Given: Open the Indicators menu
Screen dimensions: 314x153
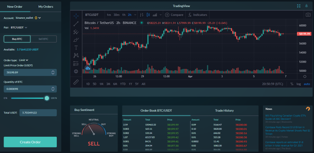Looking at the screenshot, I should click(x=198, y=15).
